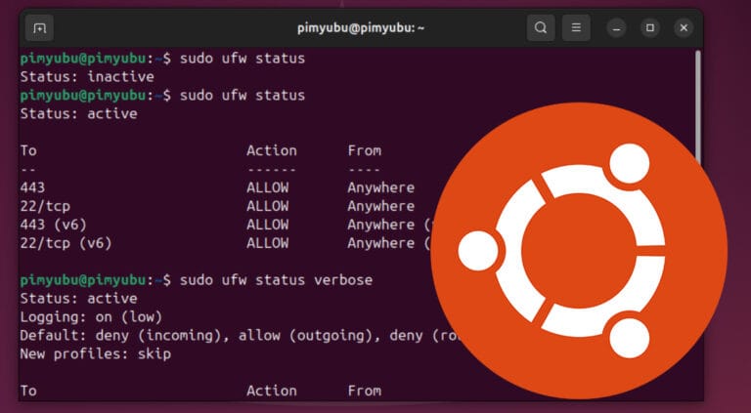Click the ALLOW action for port 443
The height and width of the screenshot is (413, 751).
coord(267,187)
